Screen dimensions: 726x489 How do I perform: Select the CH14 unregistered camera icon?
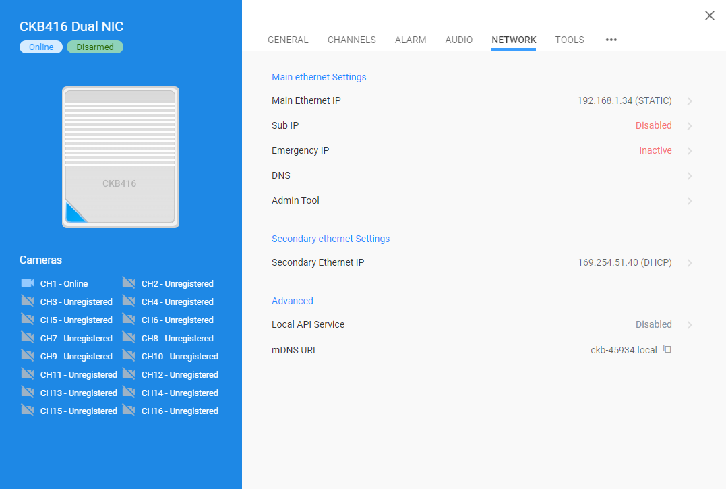[x=129, y=392]
